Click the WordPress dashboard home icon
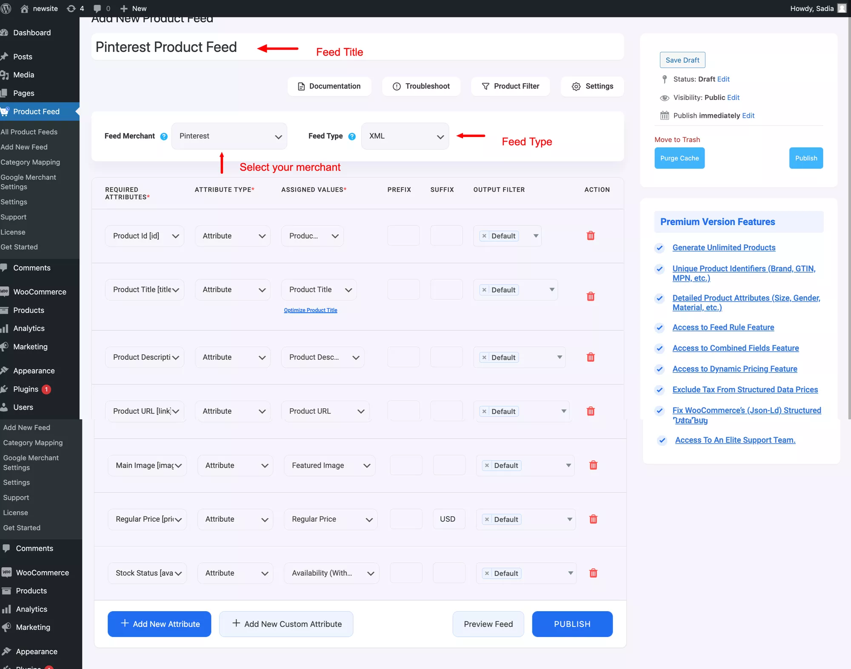Viewport: 851px width, 669px height. coord(24,8)
